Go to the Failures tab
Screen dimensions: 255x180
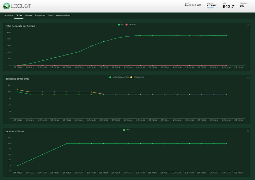[29, 15]
